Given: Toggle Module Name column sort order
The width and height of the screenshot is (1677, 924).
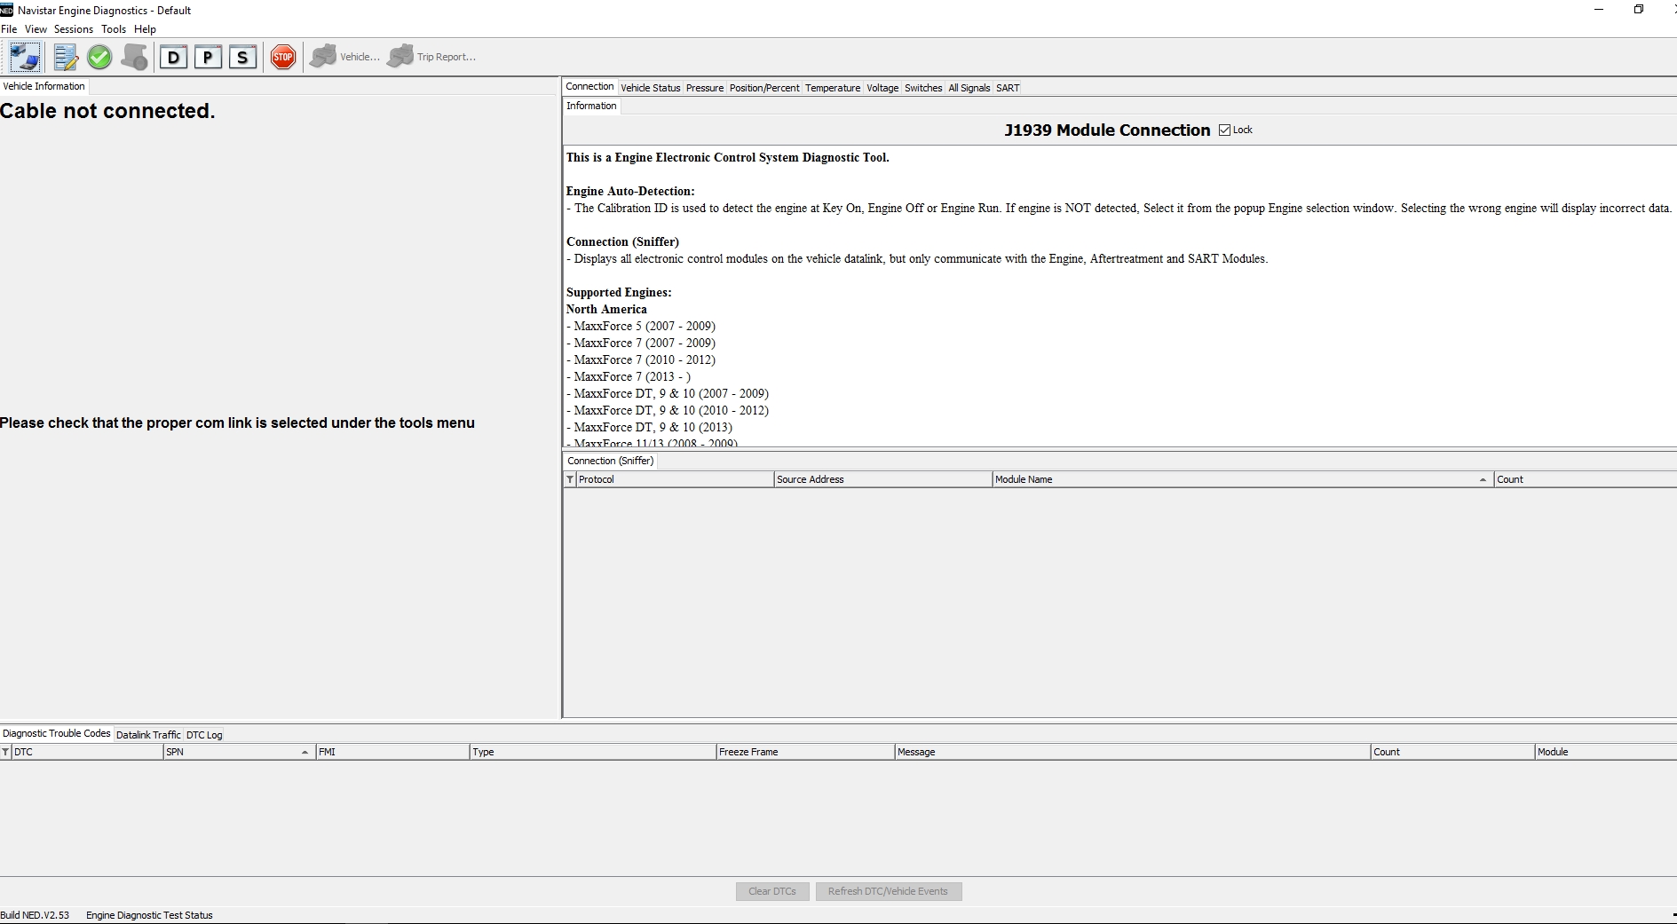Looking at the screenshot, I should (x=1482, y=479).
